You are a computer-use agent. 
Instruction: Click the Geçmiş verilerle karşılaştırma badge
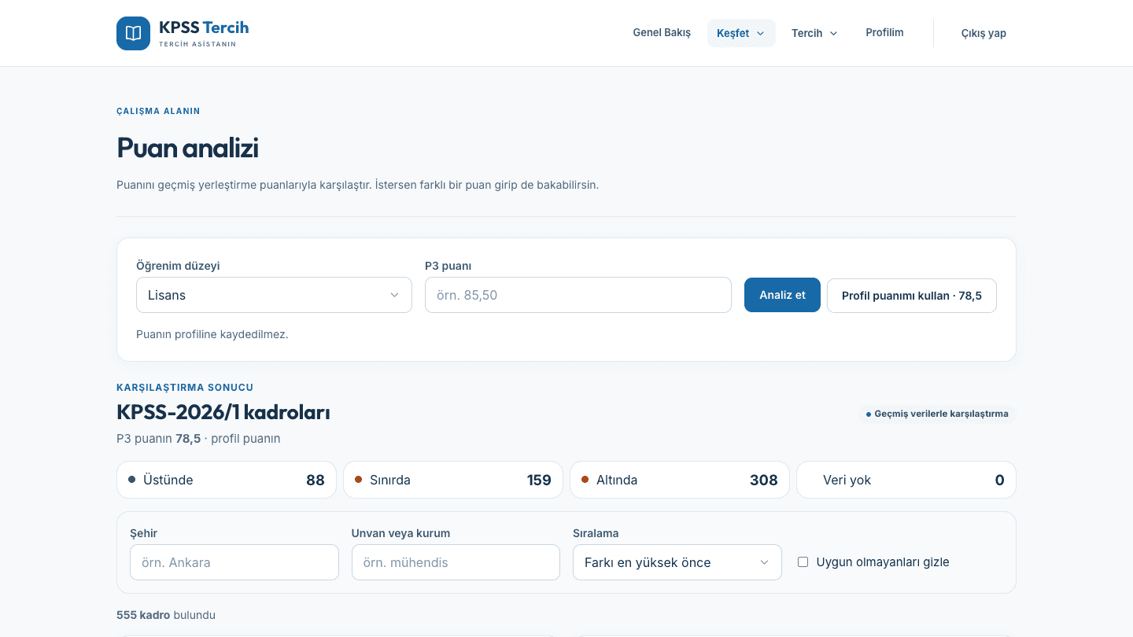pyautogui.click(x=937, y=414)
